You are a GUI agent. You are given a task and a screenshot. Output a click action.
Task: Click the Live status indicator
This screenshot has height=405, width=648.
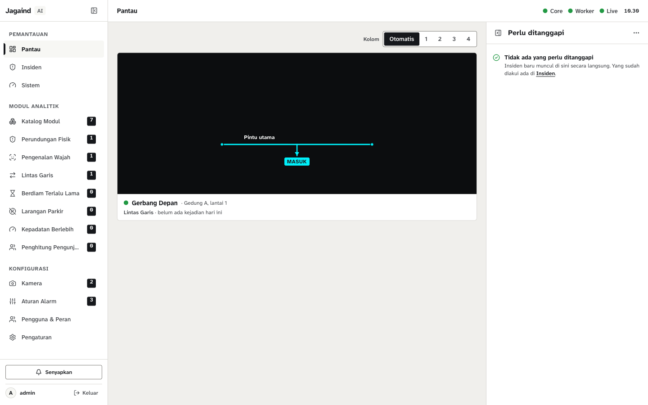[x=608, y=11]
